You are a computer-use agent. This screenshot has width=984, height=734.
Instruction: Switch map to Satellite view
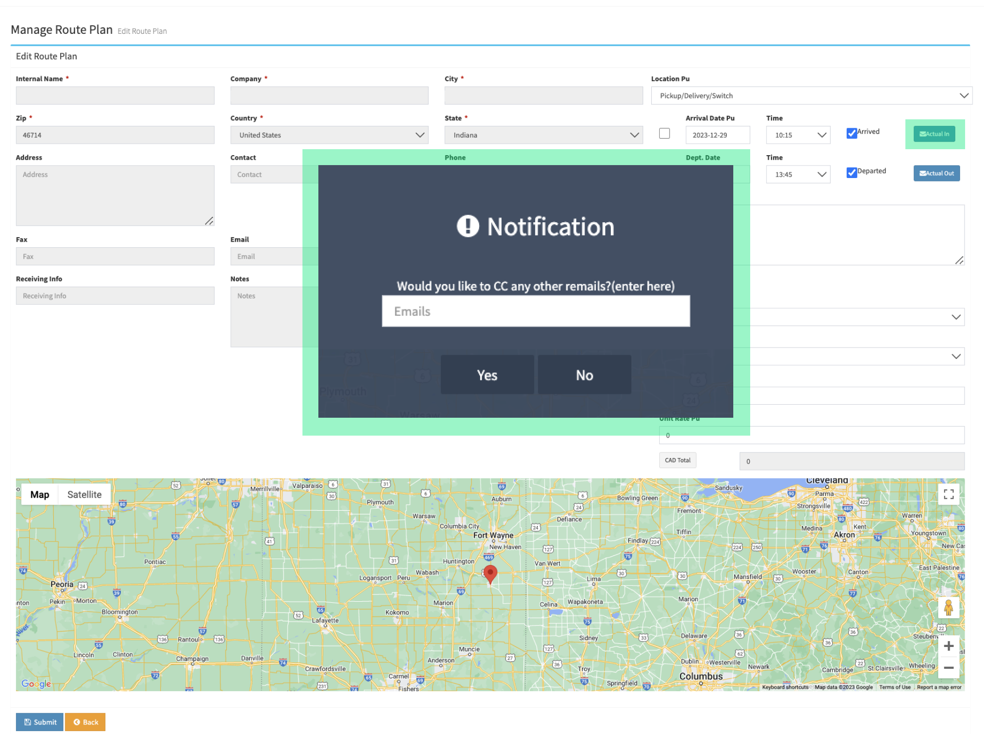84,494
